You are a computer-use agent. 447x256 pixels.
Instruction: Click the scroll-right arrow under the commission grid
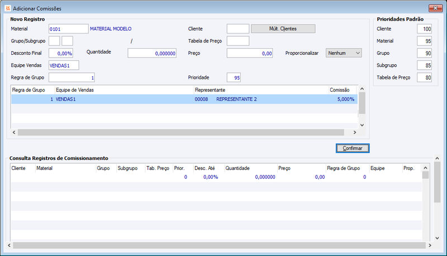pos(355,132)
